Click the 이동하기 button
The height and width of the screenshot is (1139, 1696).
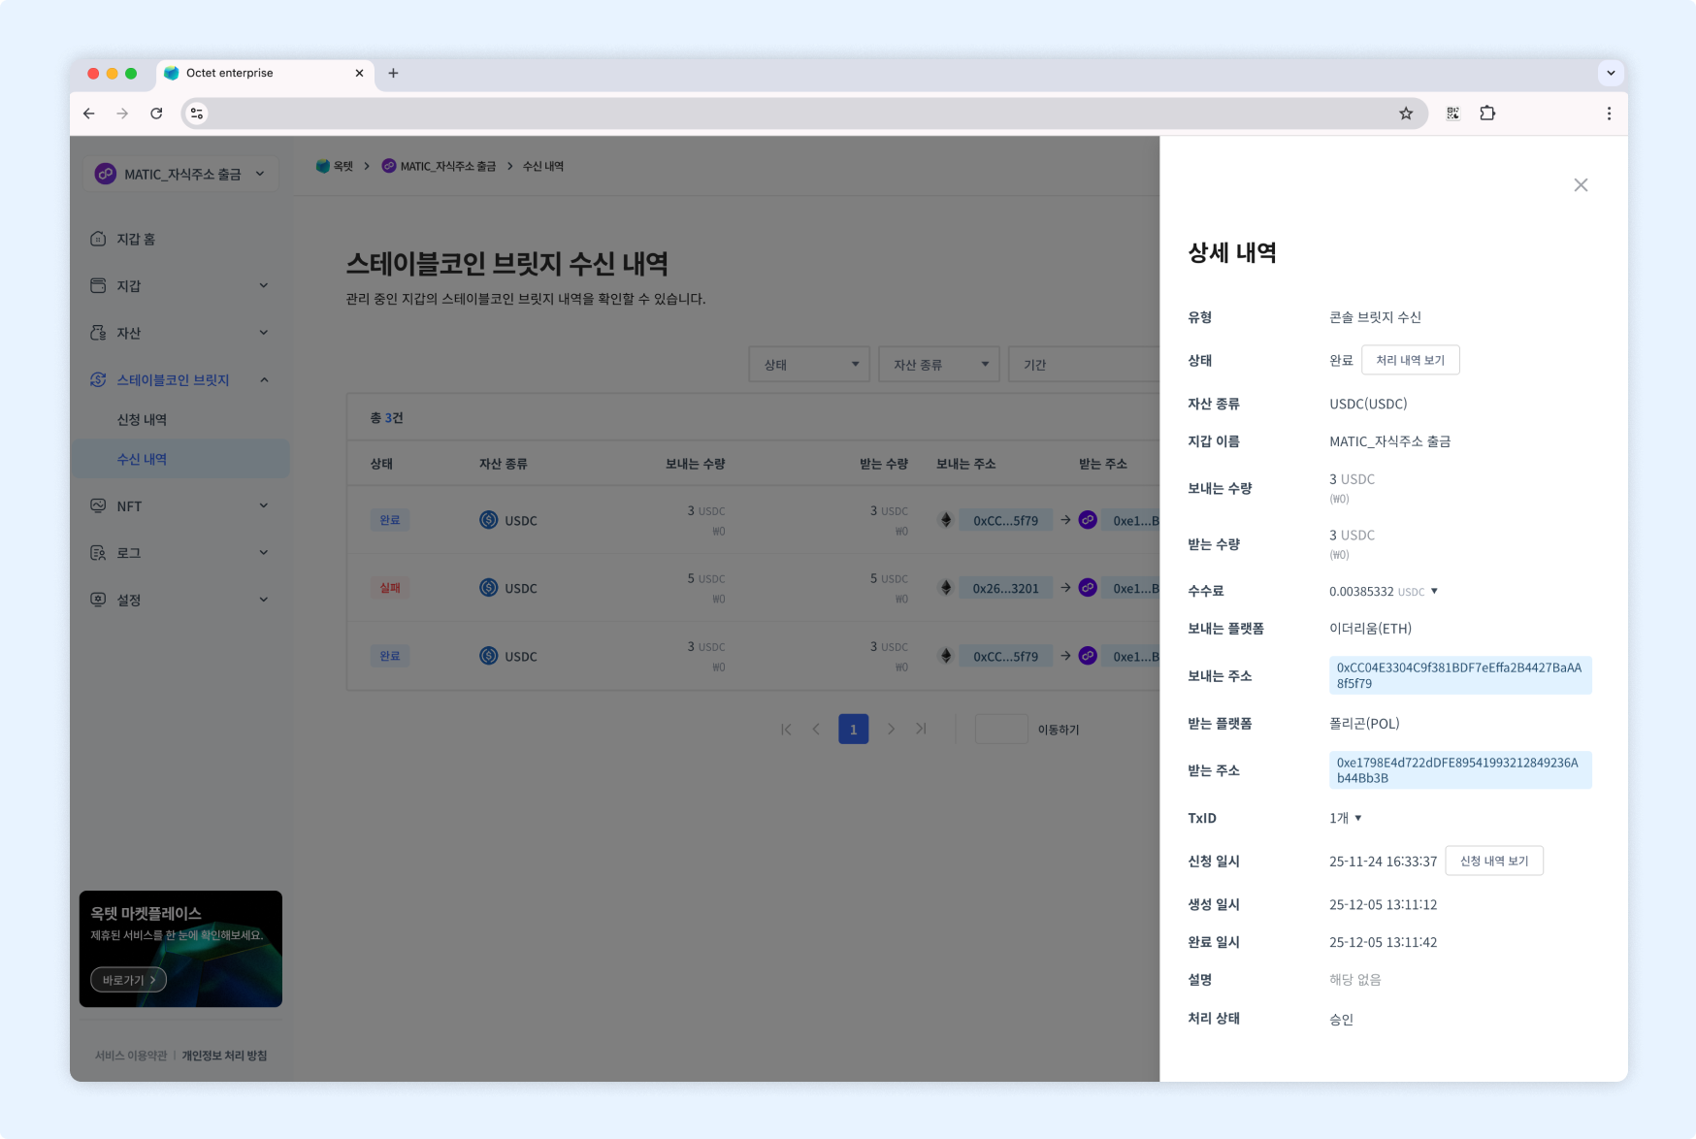1059,730
